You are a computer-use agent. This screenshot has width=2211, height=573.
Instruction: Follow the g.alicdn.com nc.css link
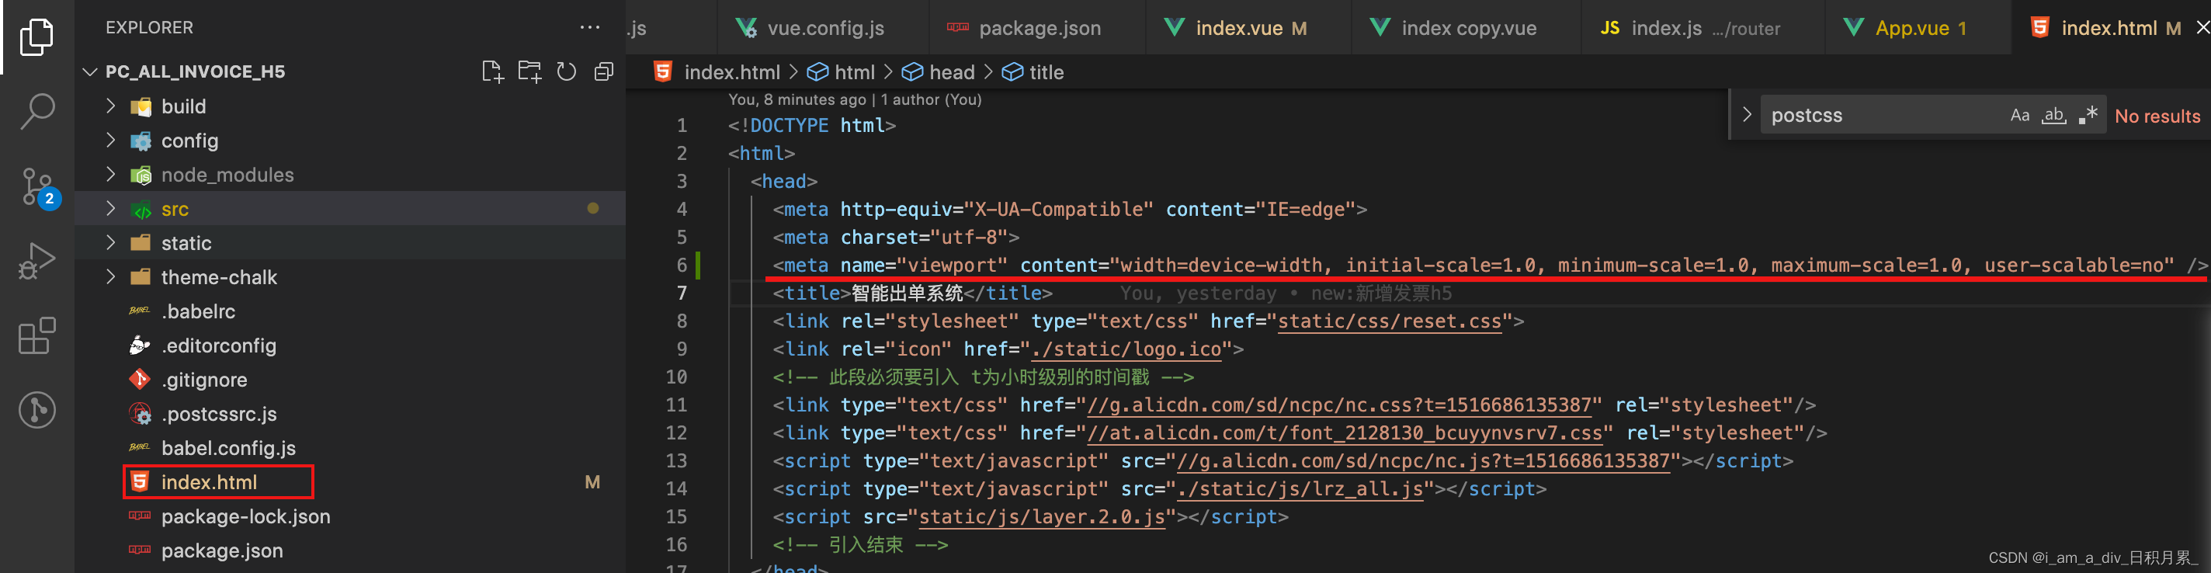coord(1339,405)
